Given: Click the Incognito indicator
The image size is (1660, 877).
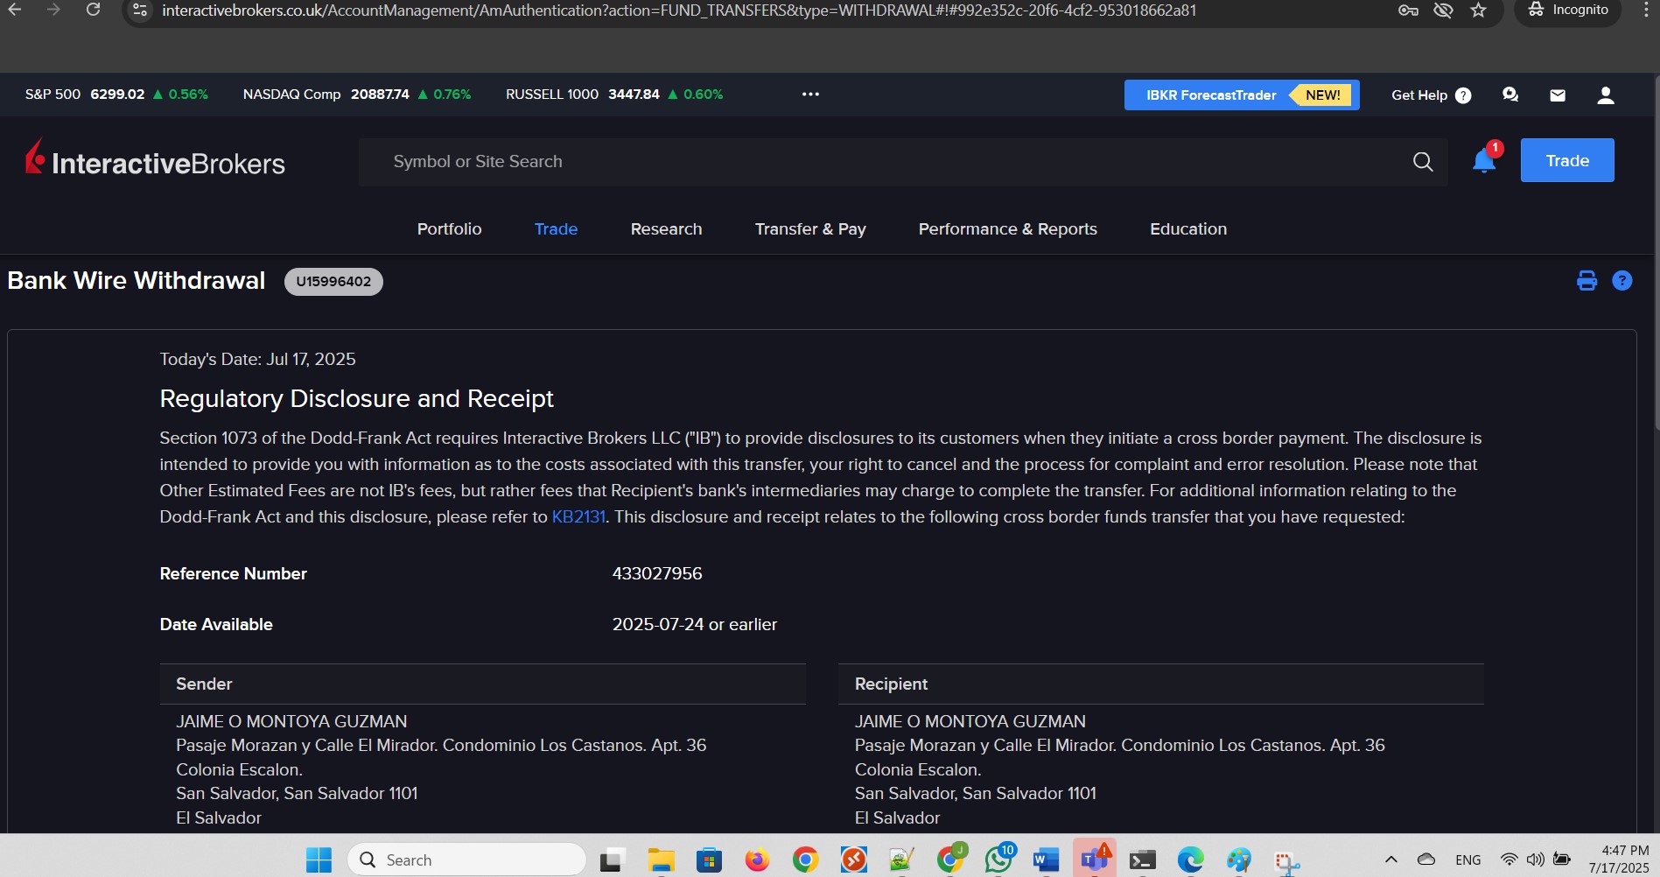Looking at the screenshot, I should [1568, 11].
